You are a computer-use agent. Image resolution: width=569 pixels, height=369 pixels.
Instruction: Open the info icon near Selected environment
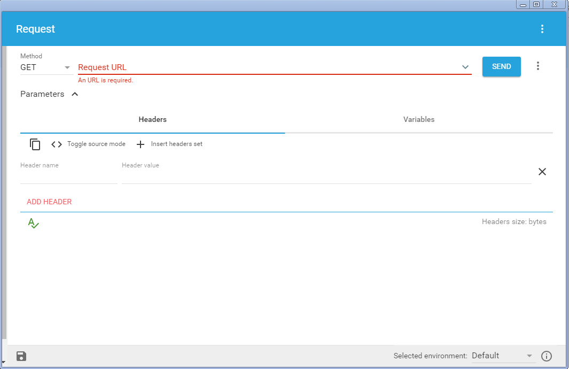click(546, 356)
